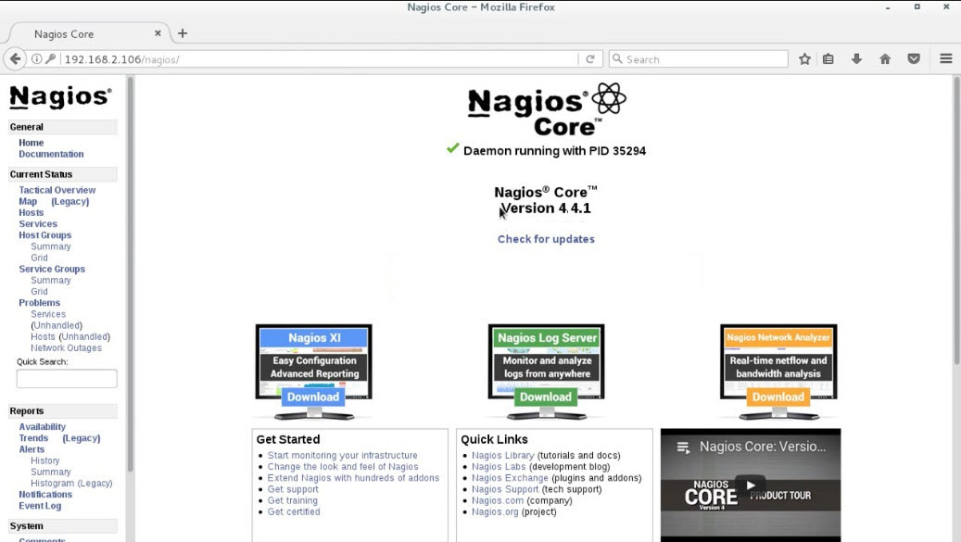Open saved login key icon in address bar

(x=51, y=58)
